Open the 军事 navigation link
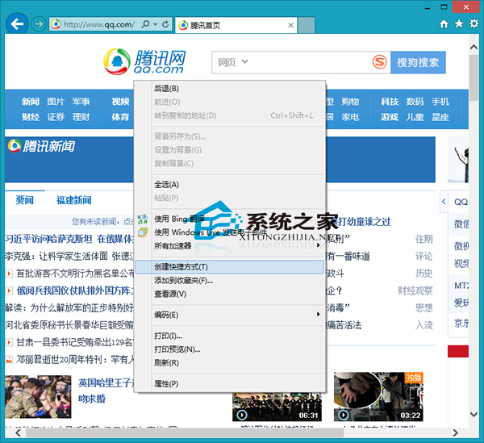Image resolution: width=484 pixels, height=443 pixels. pyautogui.click(x=81, y=102)
